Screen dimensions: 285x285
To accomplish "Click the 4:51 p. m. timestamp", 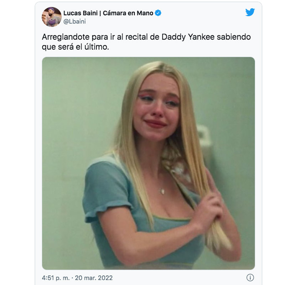I will (x=57, y=278).
